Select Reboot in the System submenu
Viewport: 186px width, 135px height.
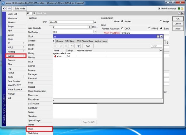[x=39, y=87]
